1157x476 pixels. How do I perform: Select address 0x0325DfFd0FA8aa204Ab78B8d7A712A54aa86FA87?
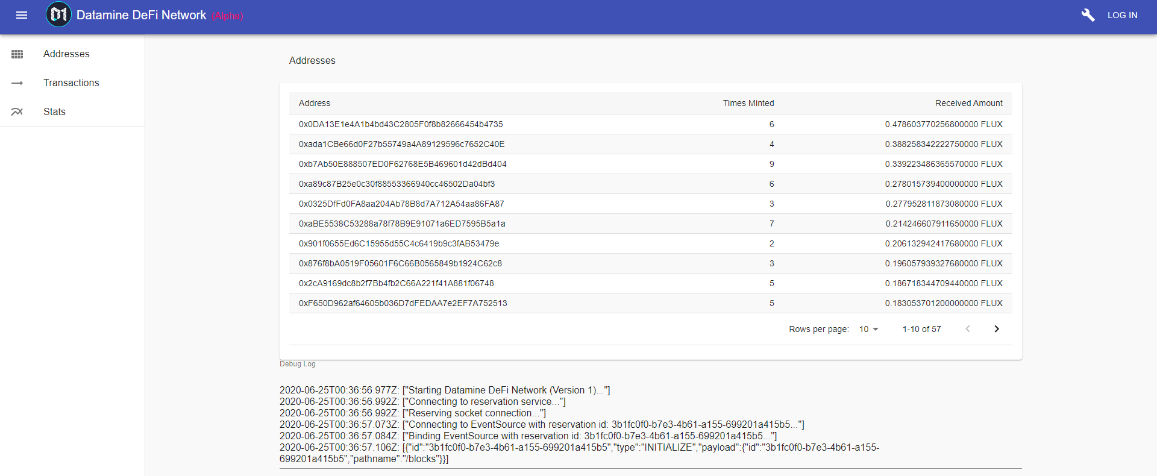[401, 204]
